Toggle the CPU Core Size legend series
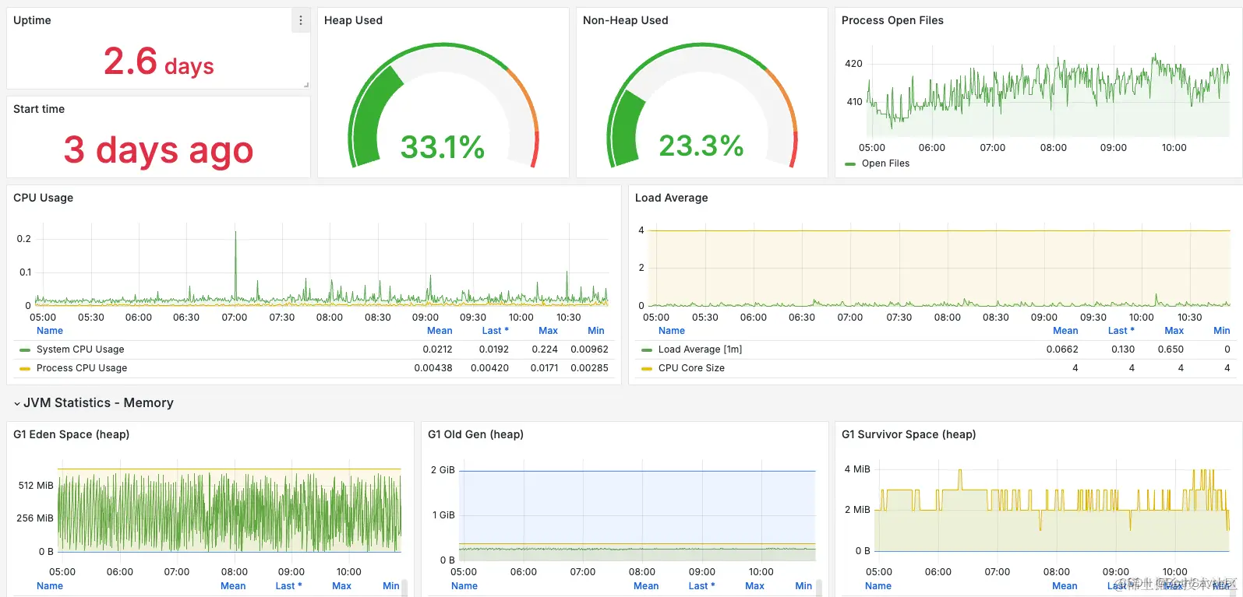The height and width of the screenshot is (597, 1243). [x=691, y=368]
